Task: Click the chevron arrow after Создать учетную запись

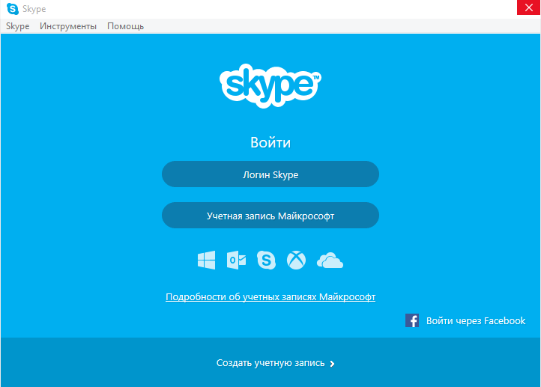Action: click(x=332, y=364)
